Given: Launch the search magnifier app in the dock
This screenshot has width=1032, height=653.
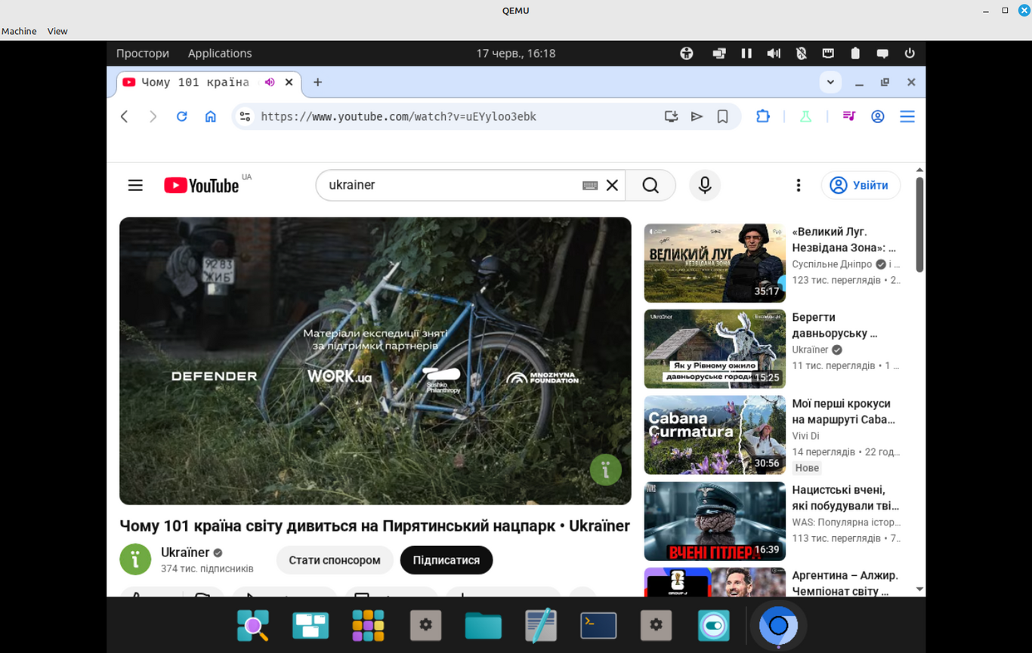Looking at the screenshot, I should coord(253,625).
